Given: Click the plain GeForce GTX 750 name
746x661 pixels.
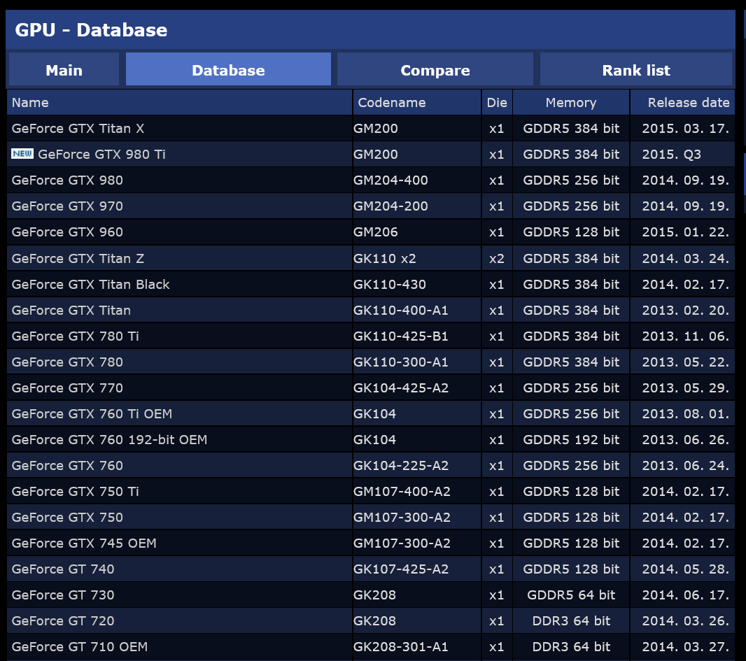Looking at the screenshot, I should (x=68, y=518).
